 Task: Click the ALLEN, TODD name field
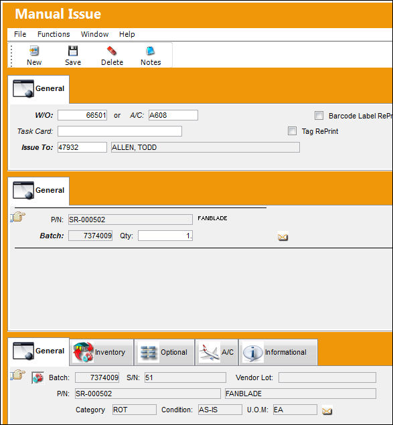[x=206, y=147]
